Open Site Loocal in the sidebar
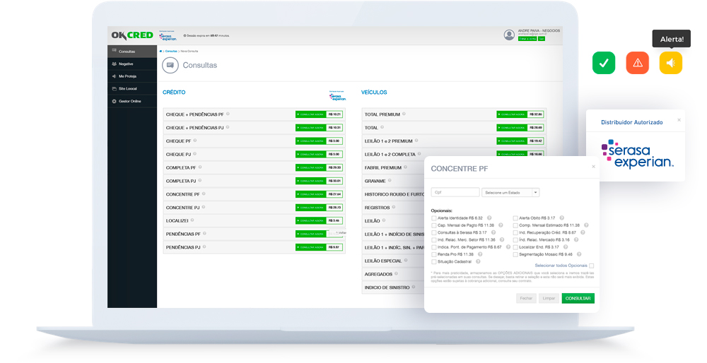This screenshot has height=363, width=707. 132,89
